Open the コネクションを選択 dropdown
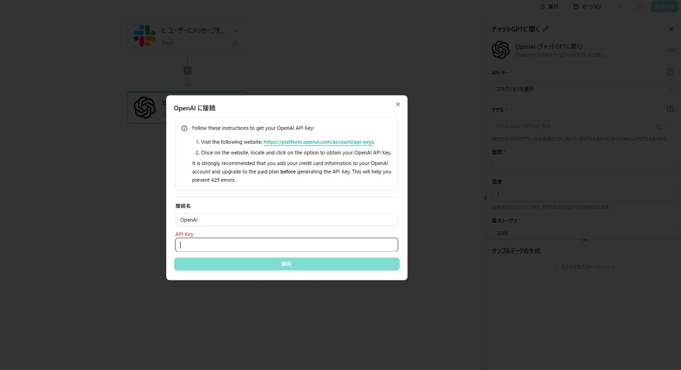 click(584, 89)
